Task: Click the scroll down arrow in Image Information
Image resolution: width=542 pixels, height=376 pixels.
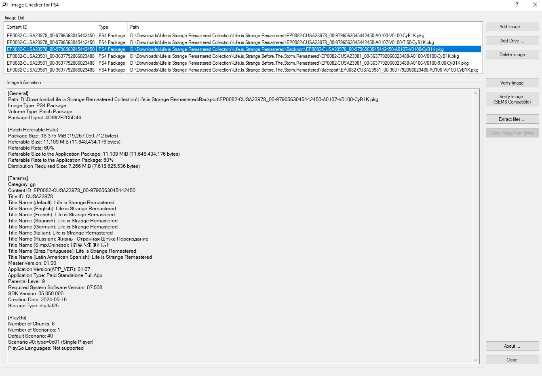Action: point(475,360)
